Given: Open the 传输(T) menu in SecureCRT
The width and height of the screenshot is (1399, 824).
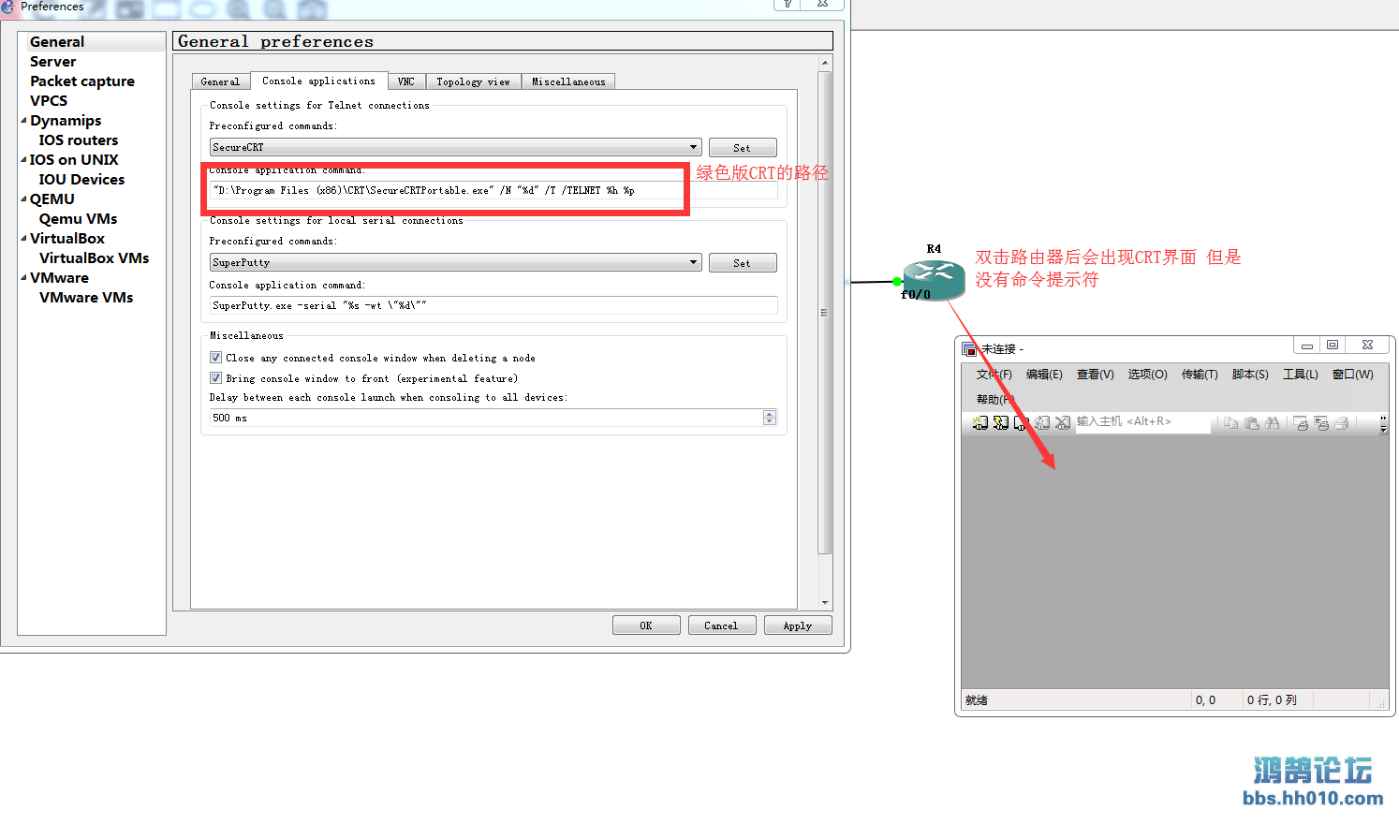Looking at the screenshot, I should click(x=1200, y=374).
